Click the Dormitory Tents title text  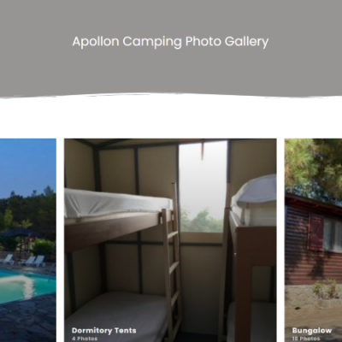pos(104,330)
